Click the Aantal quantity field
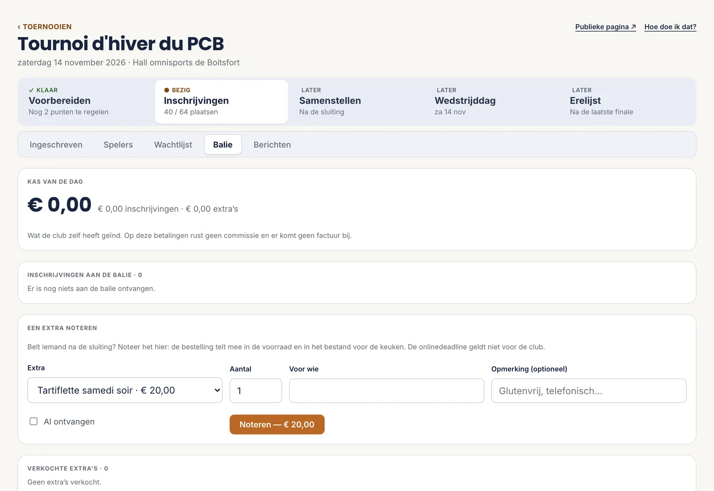This screenshot has height=491, width=714. (x=256, y=391)
